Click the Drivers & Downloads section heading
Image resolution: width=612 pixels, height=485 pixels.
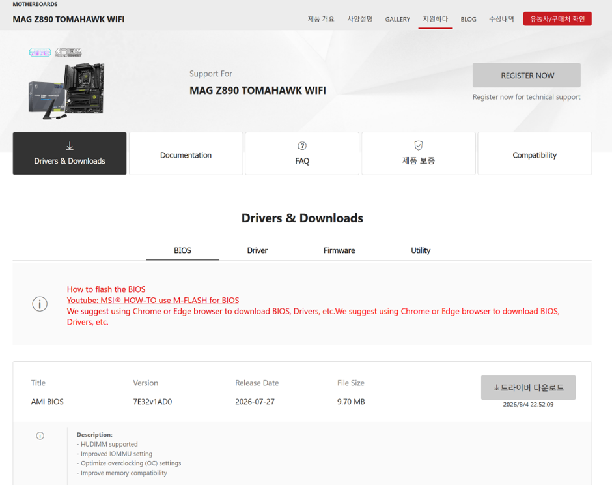(x=302, y=218)
